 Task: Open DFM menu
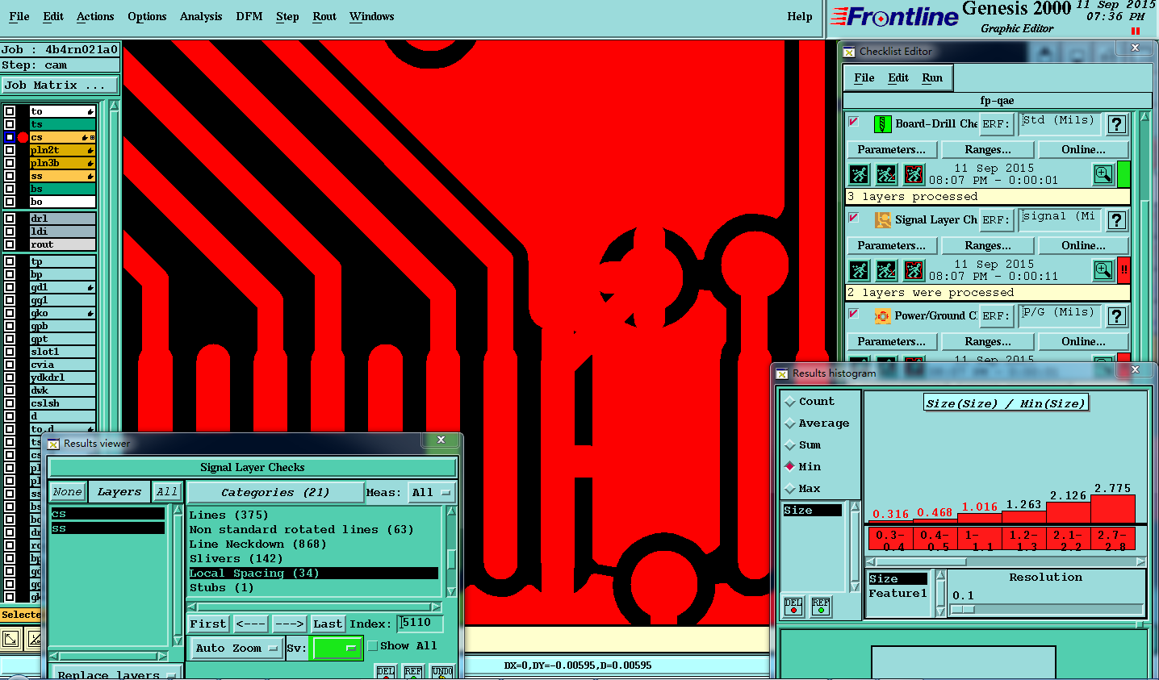[x=249, y=16]
